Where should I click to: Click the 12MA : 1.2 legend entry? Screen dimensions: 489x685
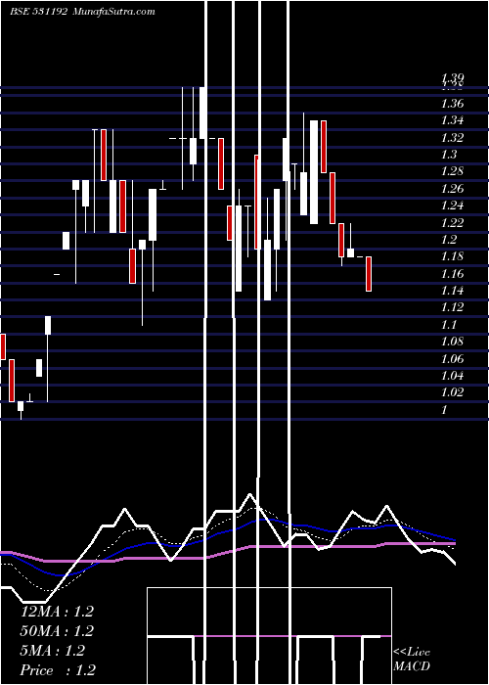pos(57,612)
